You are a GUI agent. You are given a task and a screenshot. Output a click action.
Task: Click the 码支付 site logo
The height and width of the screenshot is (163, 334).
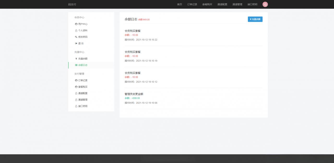click(x=72, y=4)
